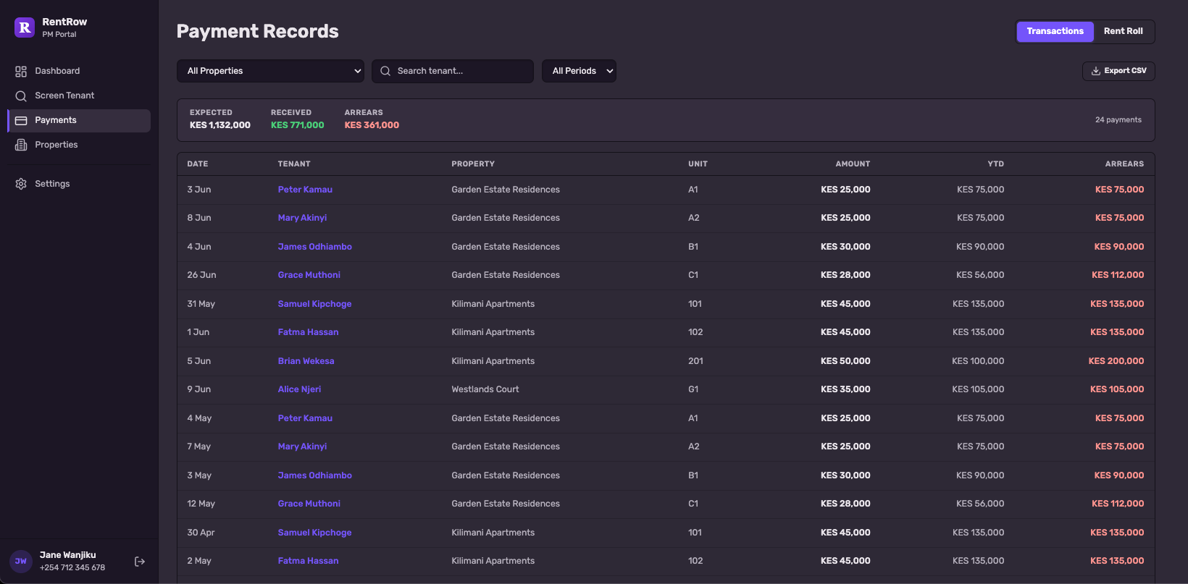Image resolution: width=1188 pixels, height=584 pixels.
Task: Switch to the Transactions tab
Action: (1055, 31)
